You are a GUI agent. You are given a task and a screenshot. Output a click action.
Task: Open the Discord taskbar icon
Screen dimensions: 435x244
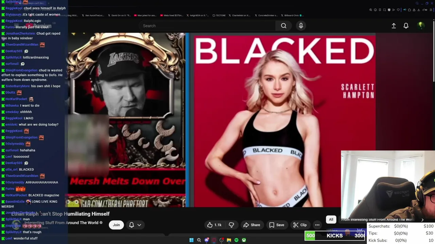point(206,240)
